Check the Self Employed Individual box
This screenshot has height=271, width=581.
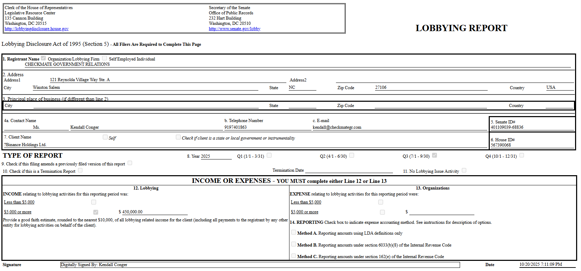(x=105, y=58)
